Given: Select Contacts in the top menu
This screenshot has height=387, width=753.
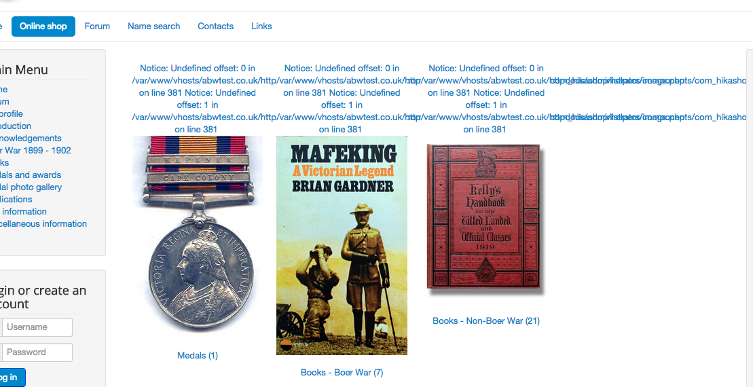Looking at the screenshot, I should (216, 26).
